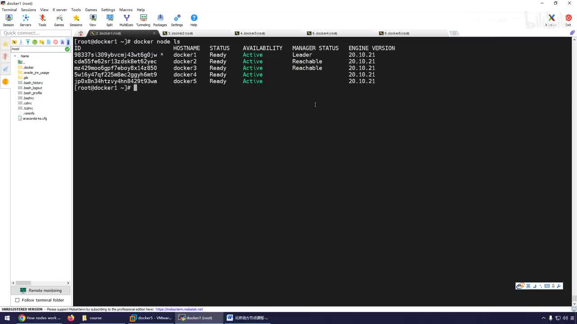Enable Follow terminal folder checkbox
The width and height of the screenshot is (577, 324).
18,300
